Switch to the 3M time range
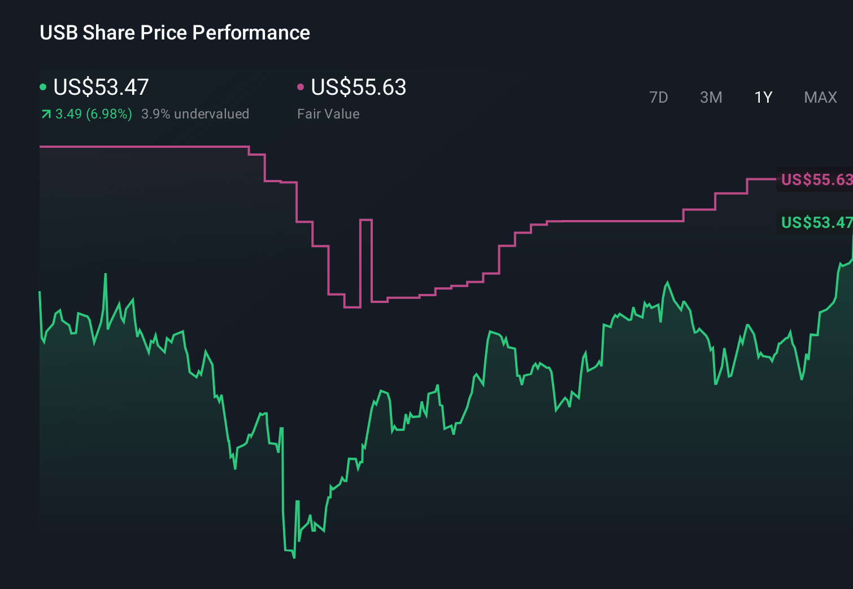 click(x=711, y=98)
